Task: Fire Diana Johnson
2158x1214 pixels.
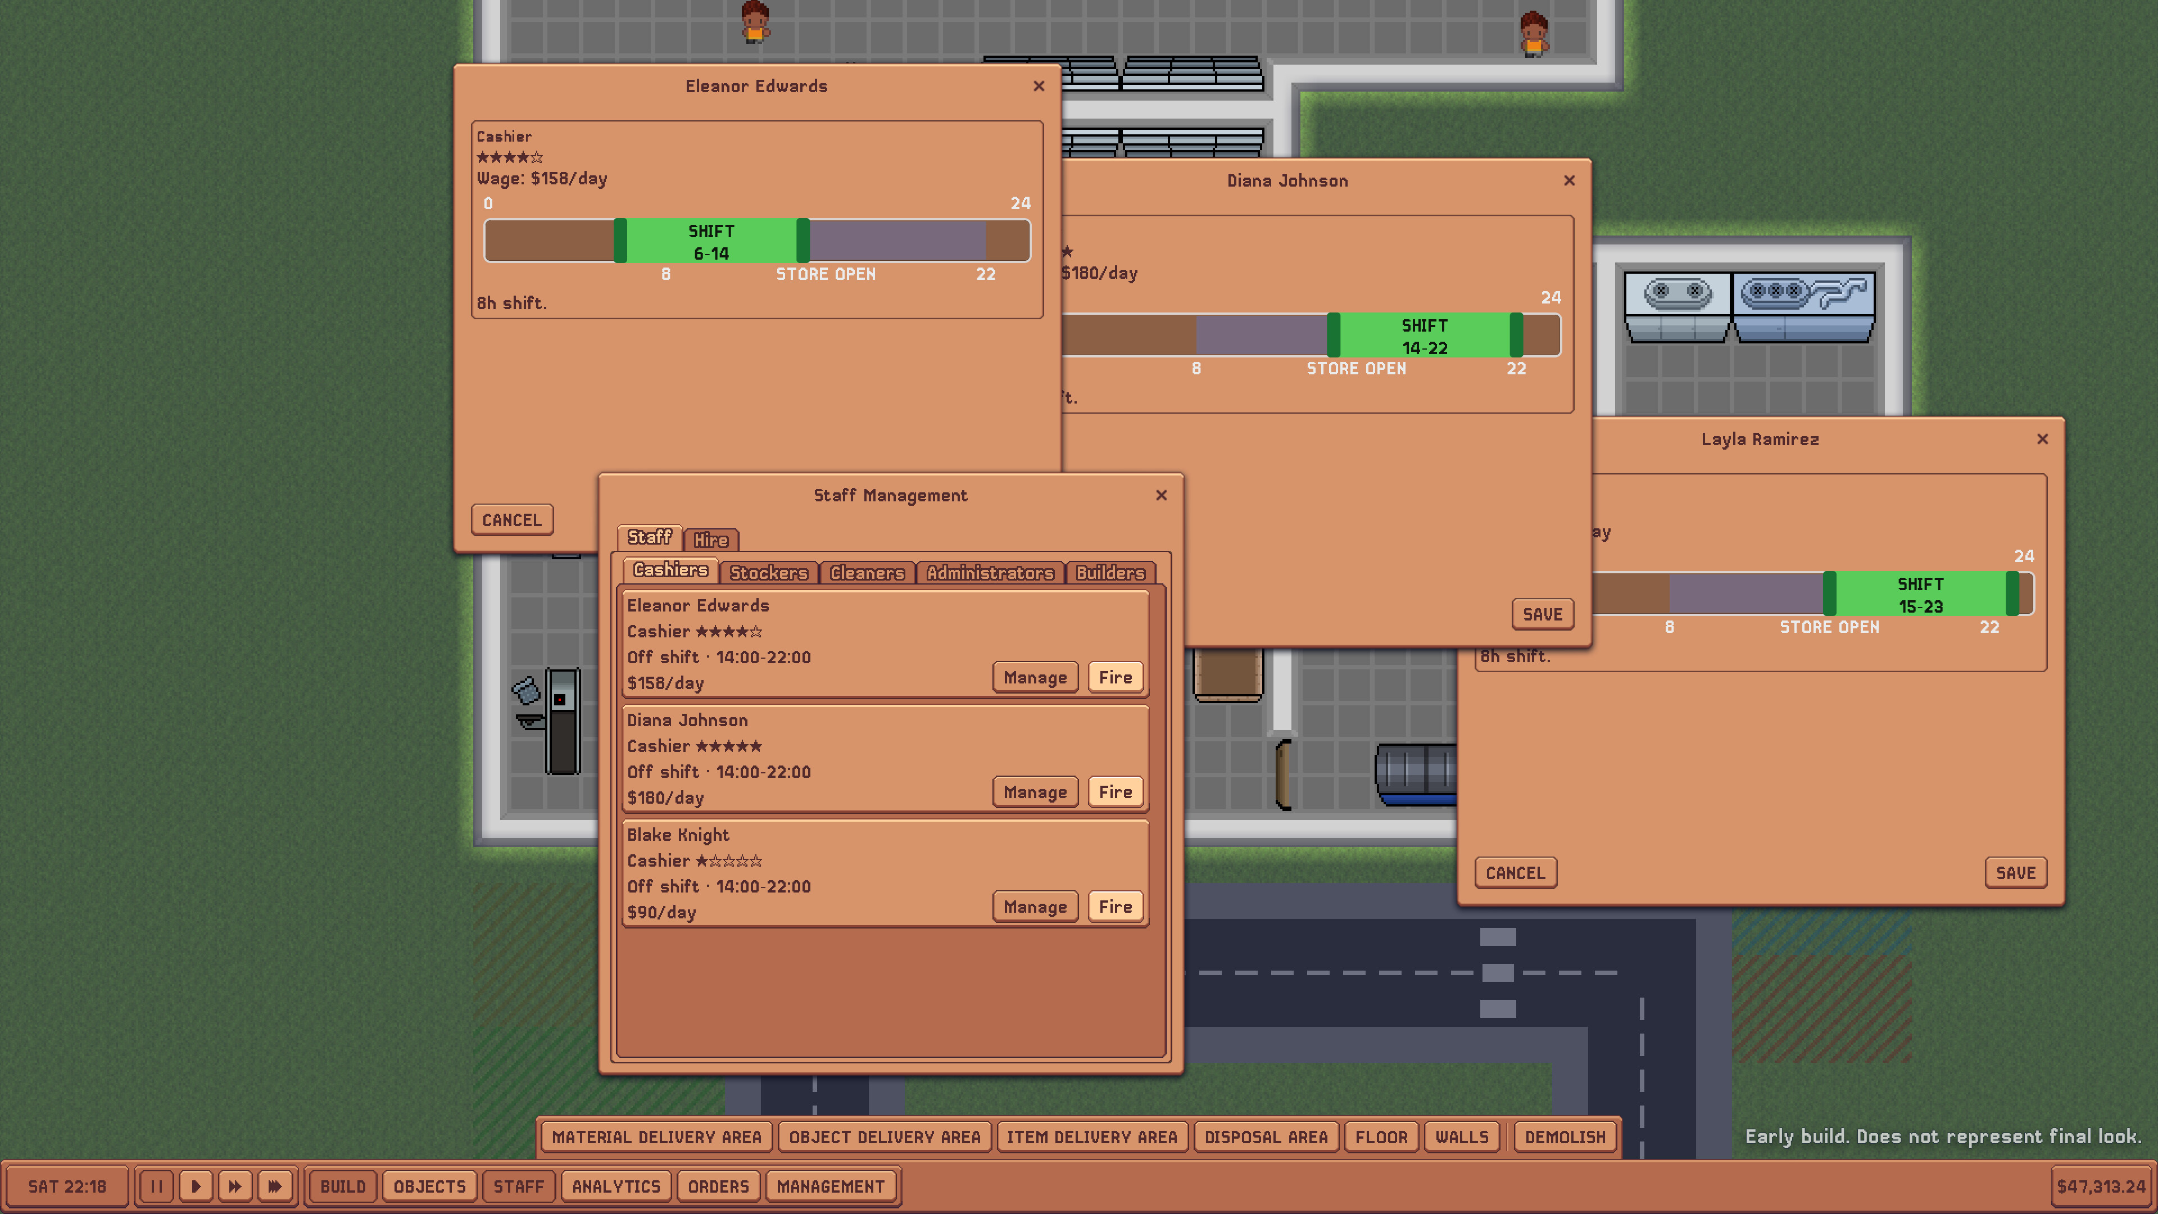Action: pos(1115,792)
